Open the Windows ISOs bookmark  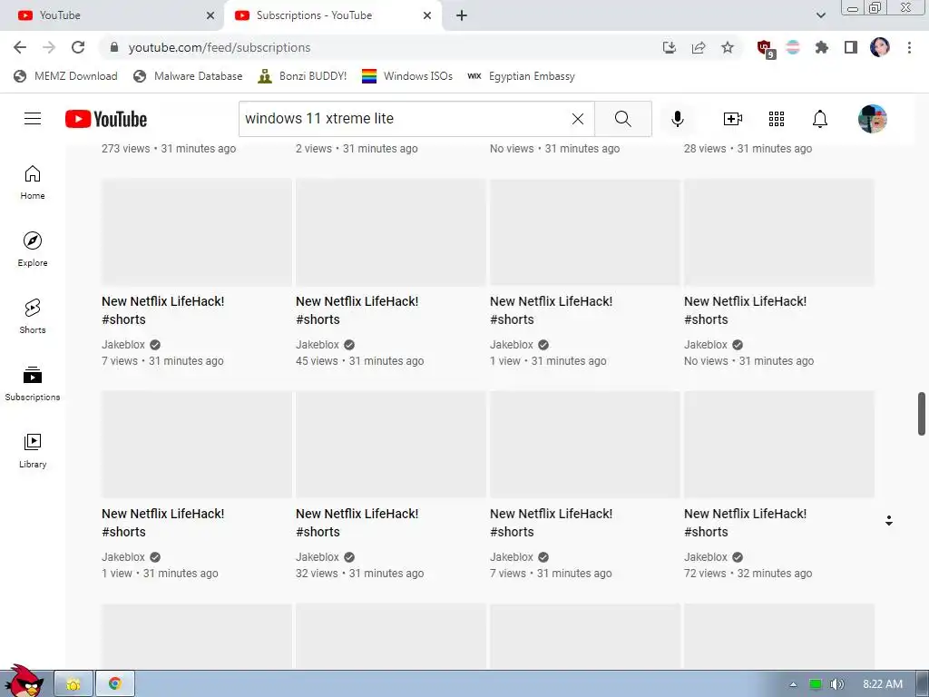pos(407,76)
